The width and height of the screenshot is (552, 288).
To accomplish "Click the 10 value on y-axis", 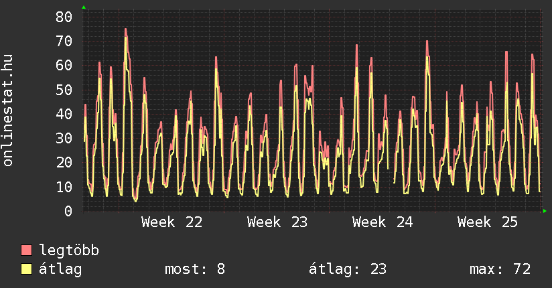I will pyautogui.click(x=64, y=187).
